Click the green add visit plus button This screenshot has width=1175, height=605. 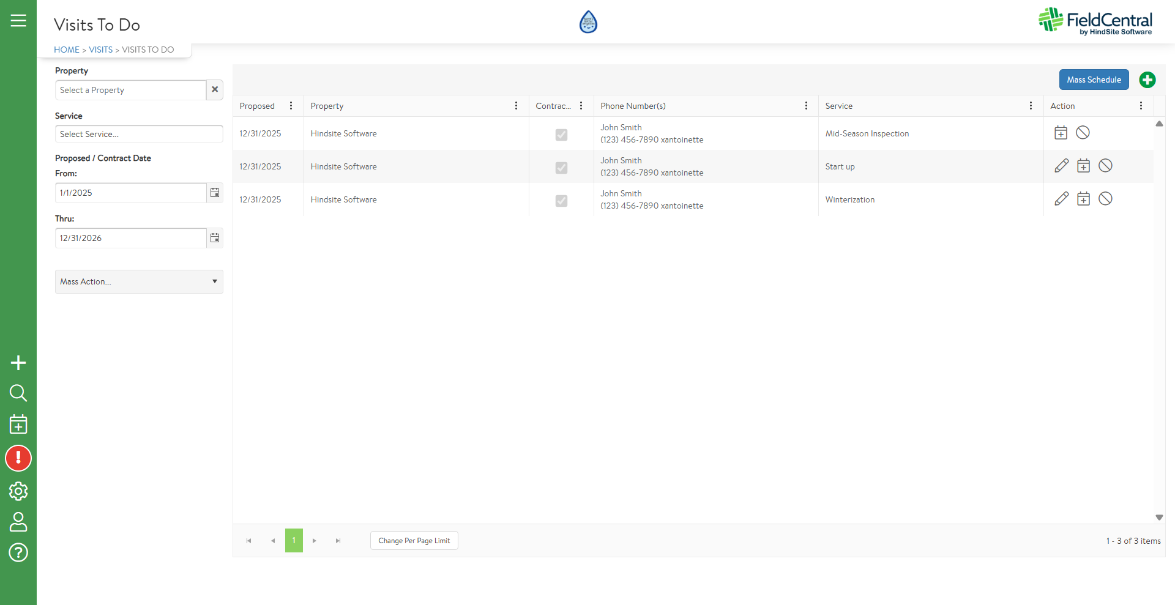pyautogui.click(x=1147, y=80)
